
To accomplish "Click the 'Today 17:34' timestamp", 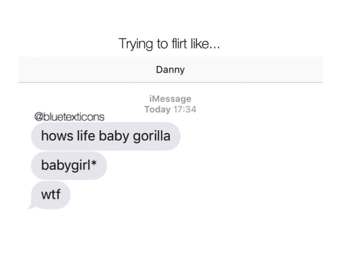I will (x=170, y=109).
